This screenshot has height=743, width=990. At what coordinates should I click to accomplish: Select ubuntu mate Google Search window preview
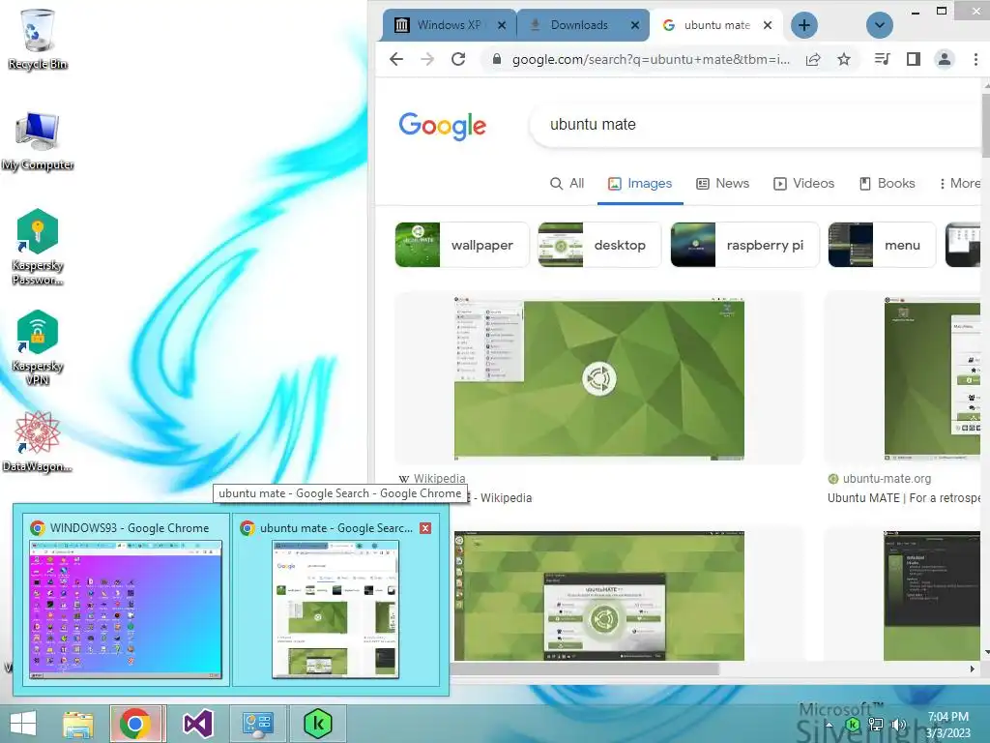coord(335,600)
